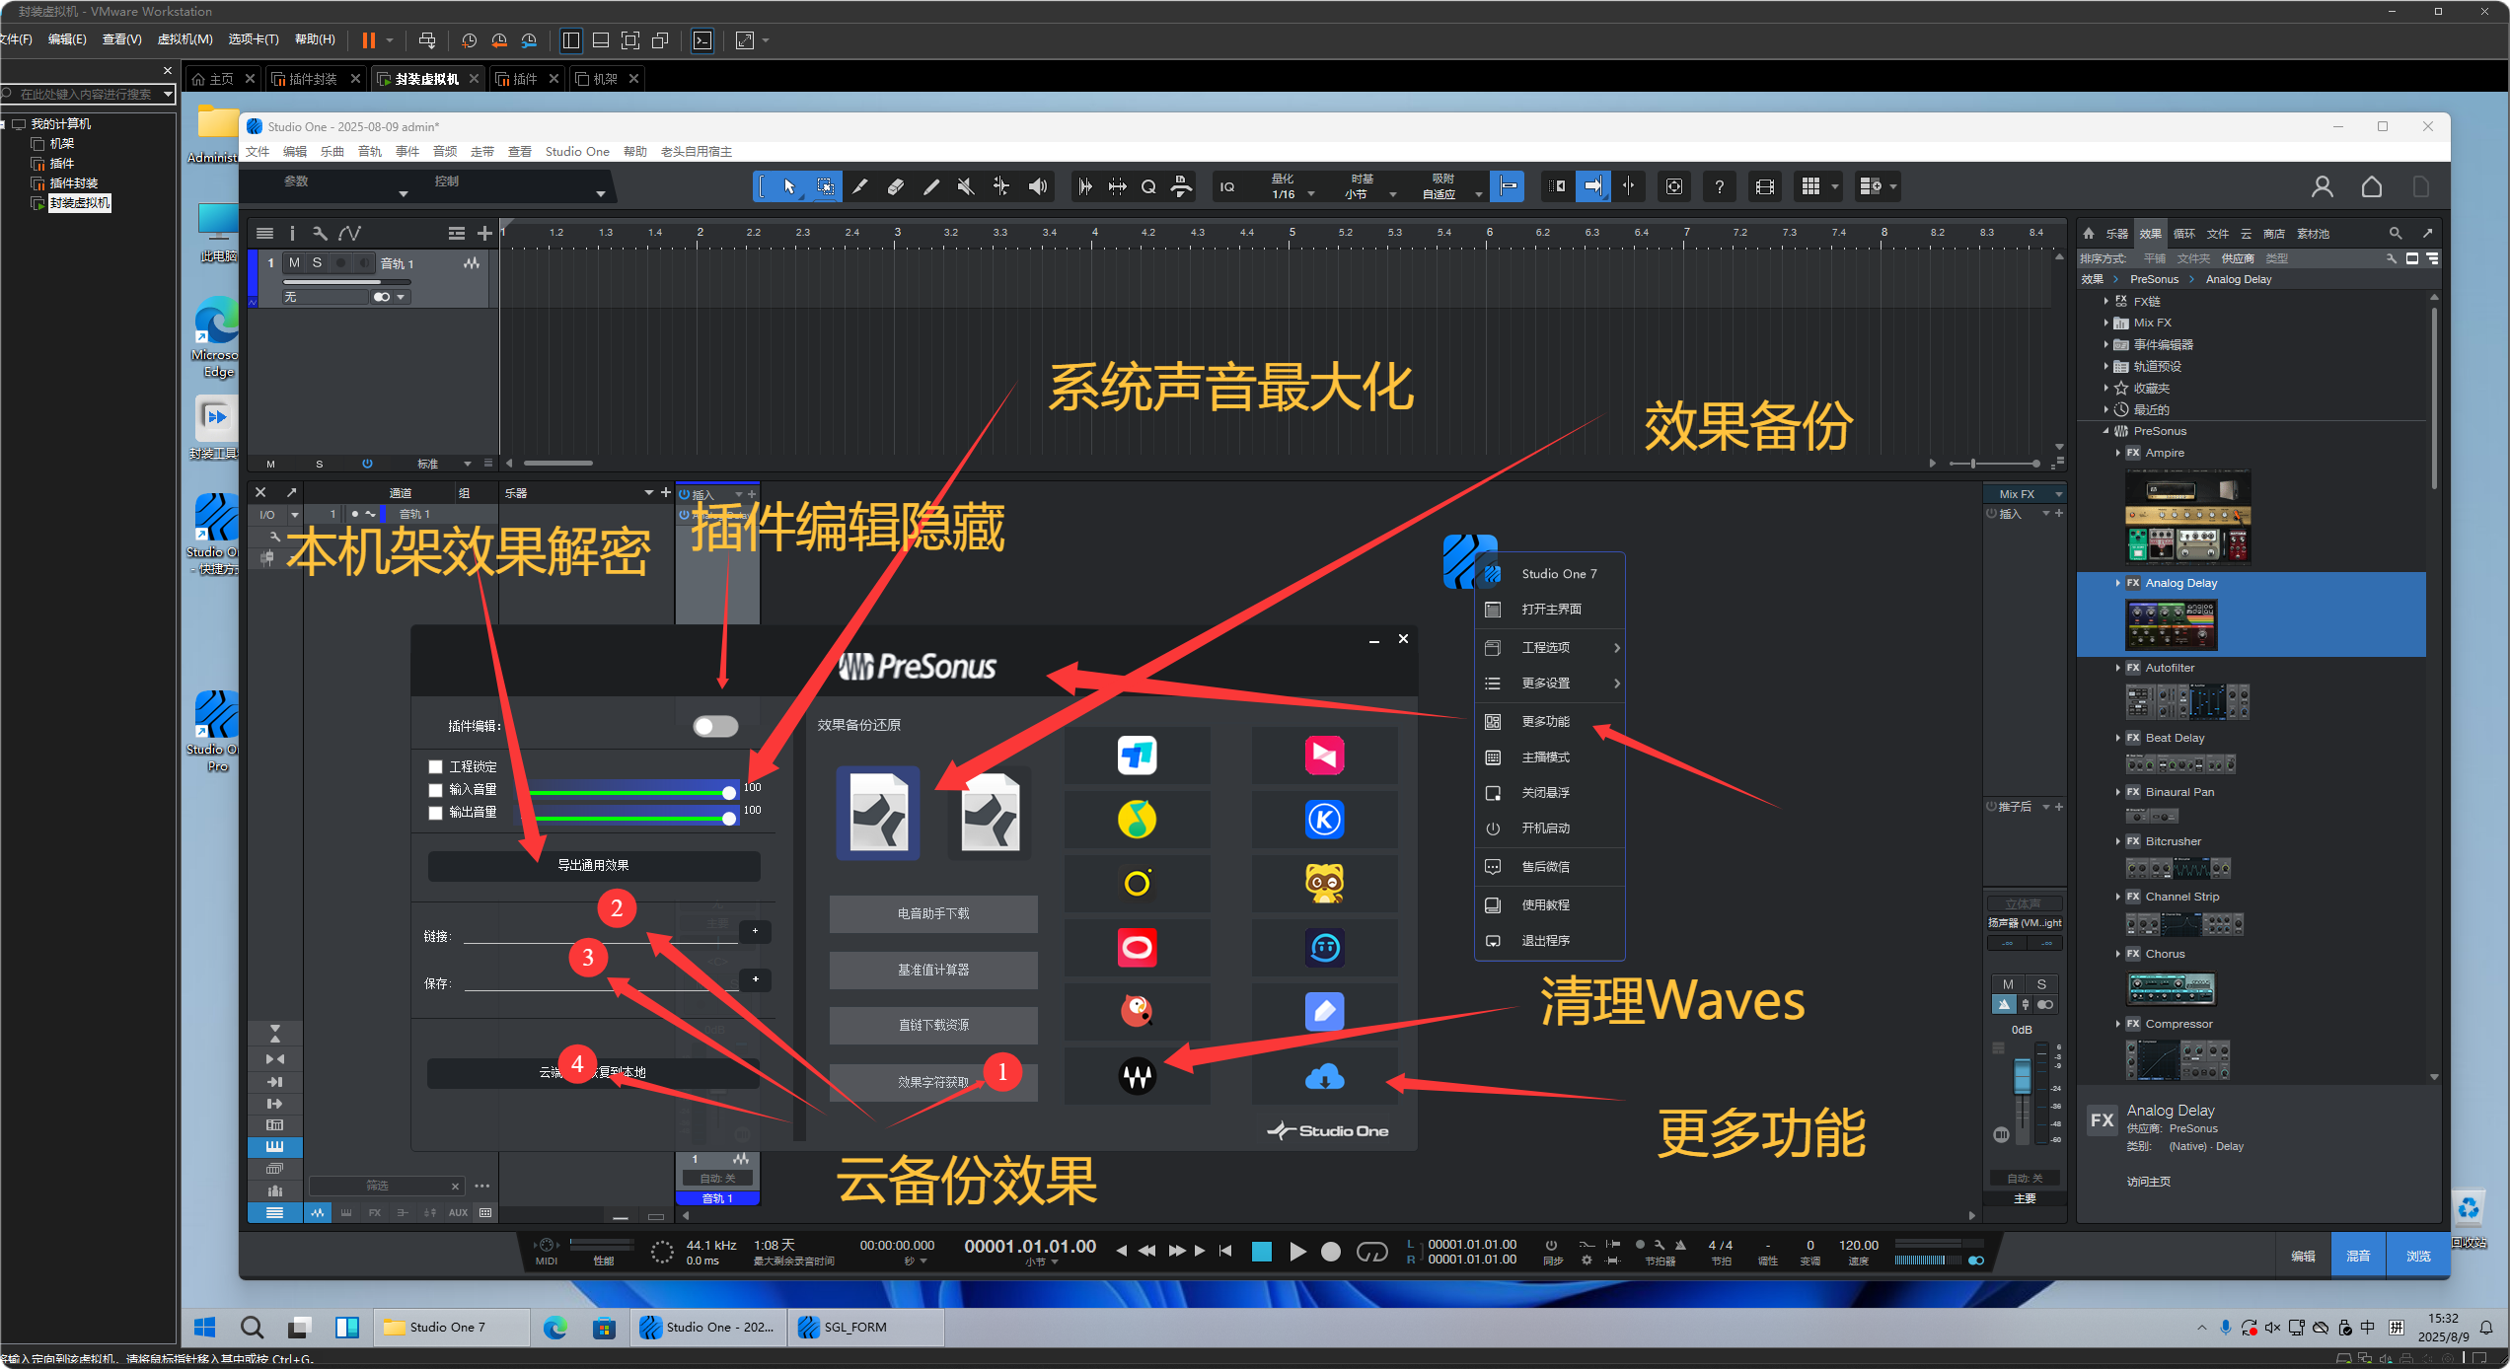Click the 导出通用效果 button
This screenshot has height=1369, width=2510.
tap(593, 866)
